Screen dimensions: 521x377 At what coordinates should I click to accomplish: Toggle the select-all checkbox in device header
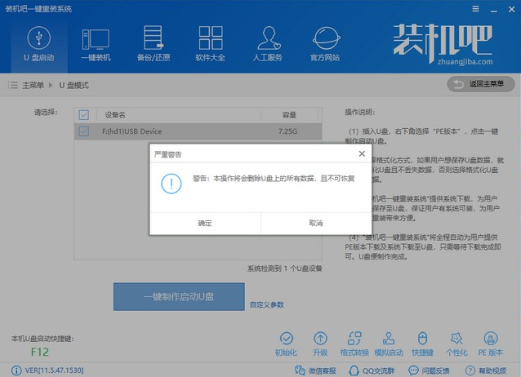click(x=84, y=115)
